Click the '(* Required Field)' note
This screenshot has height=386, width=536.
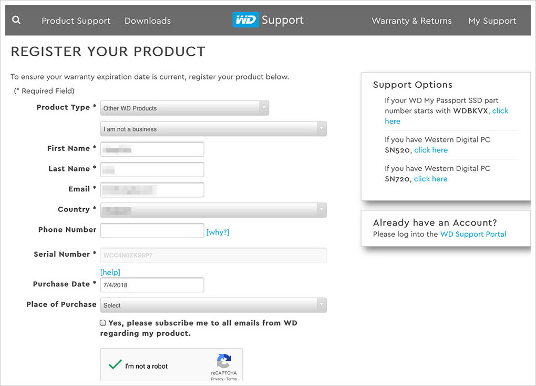click(x=44, y=90)
